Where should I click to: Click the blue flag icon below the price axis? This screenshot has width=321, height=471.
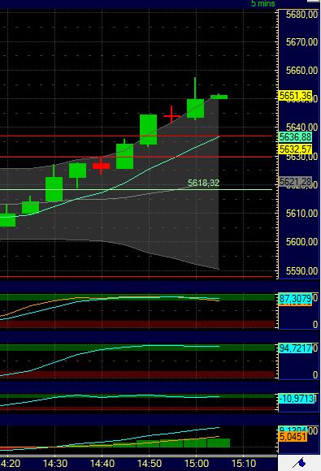pyautogui.click(x=299, y=462)
